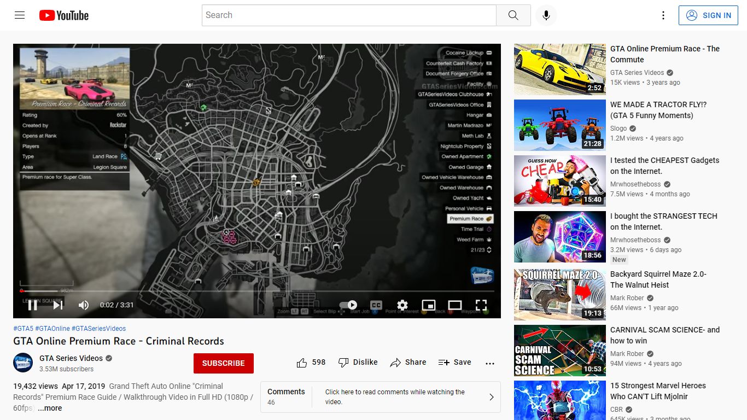Skip to next video

tap(58, 305)
